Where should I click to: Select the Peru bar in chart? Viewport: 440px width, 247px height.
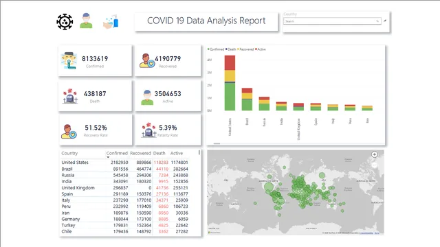point(350,108)
